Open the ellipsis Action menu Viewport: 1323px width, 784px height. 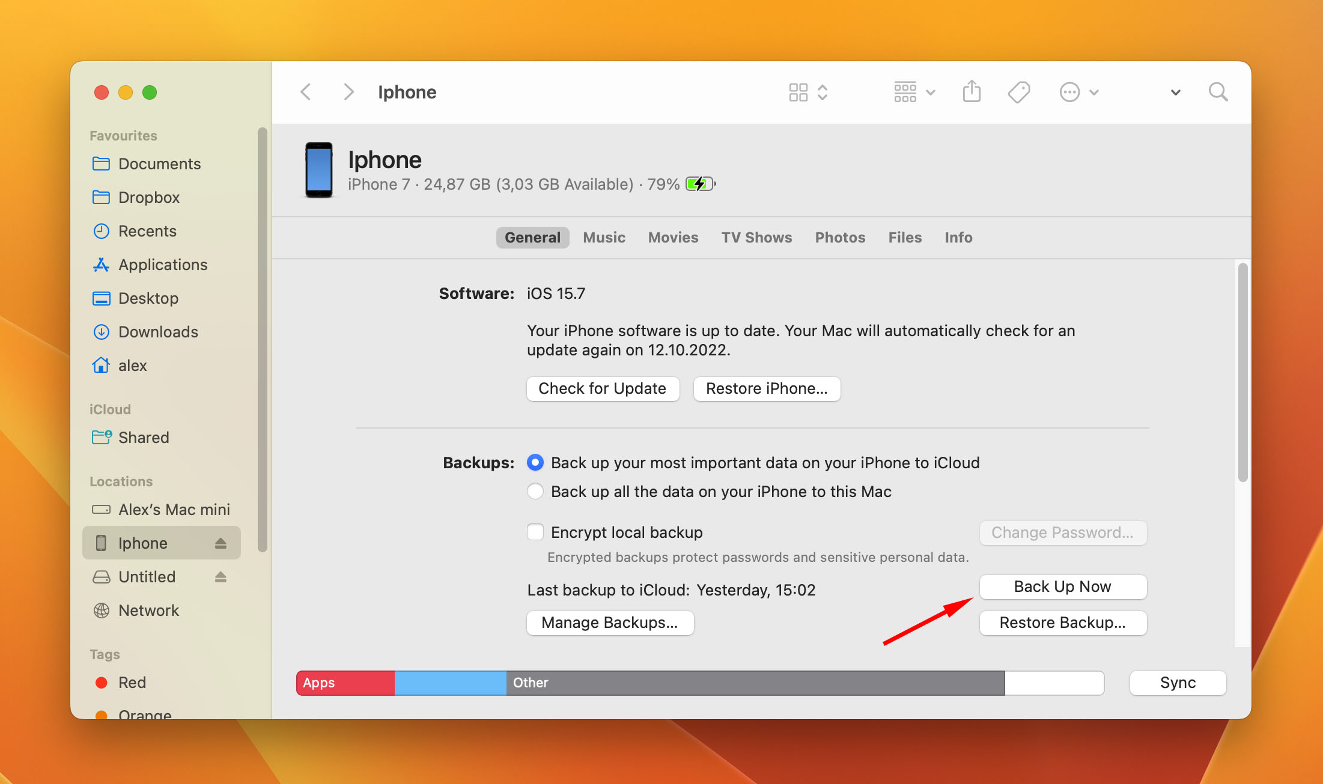tap(1078, 92)
